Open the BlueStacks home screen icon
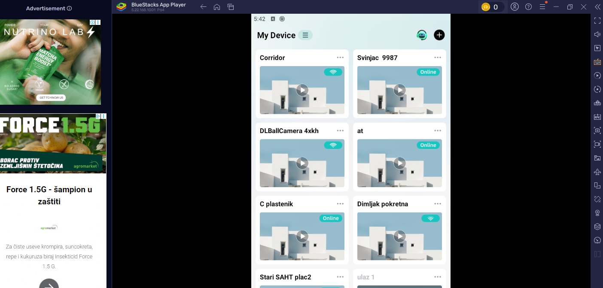603x288 pixels. click(x=217, y=7)
